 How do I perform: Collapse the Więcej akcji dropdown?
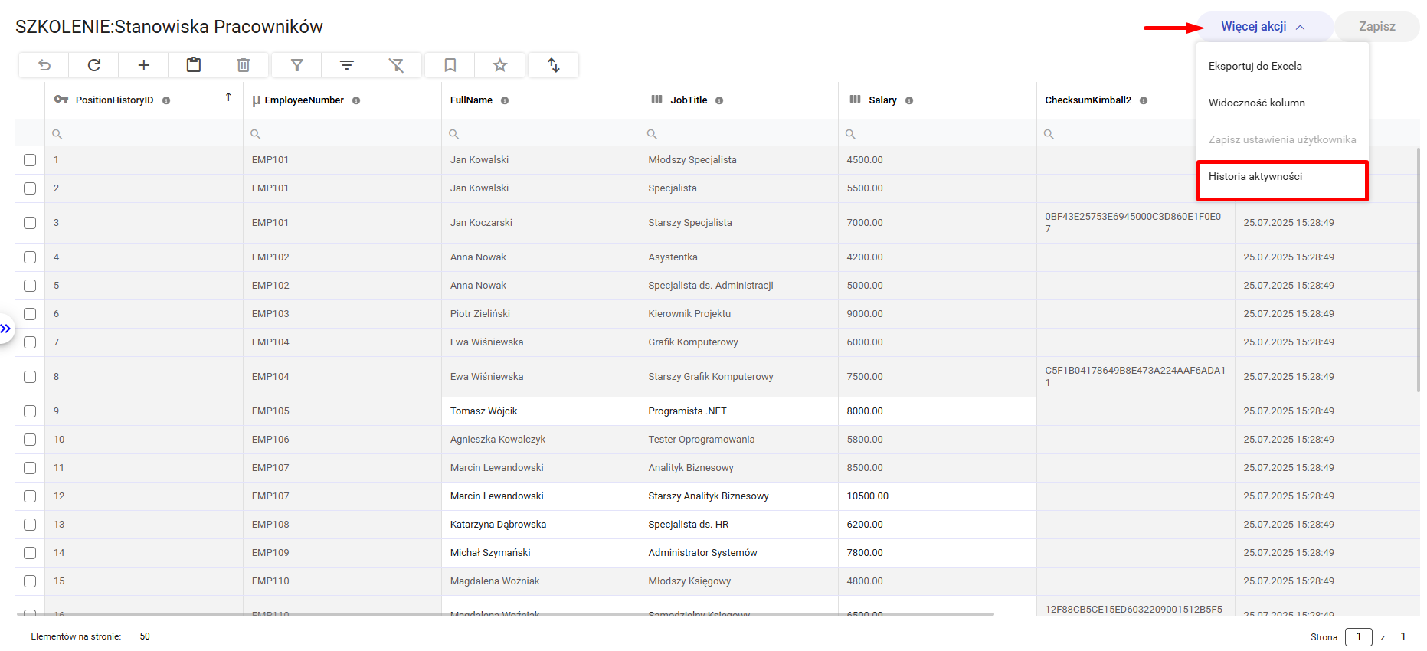pos(1263,27)
